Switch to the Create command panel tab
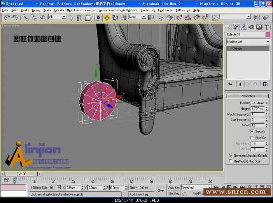The image size is (273, 203). tap(228, 27)
